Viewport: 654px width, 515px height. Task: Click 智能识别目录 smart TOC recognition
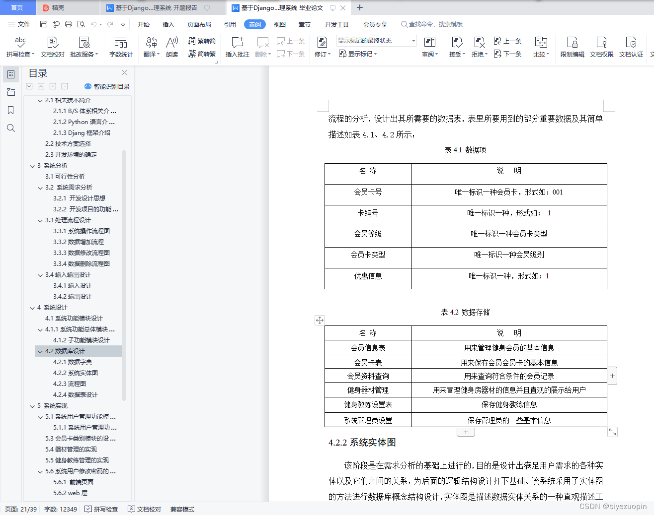107,86
